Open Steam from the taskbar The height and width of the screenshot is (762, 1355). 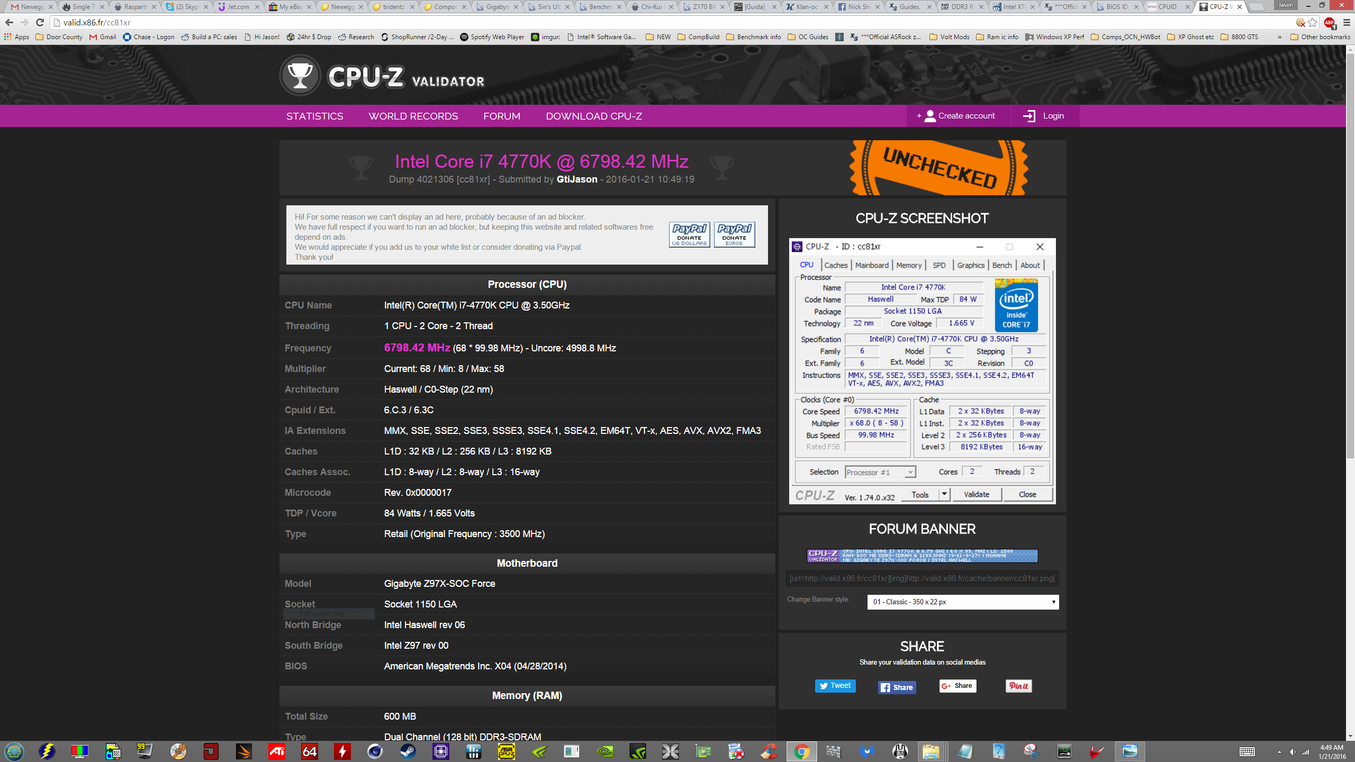[408, 751]
